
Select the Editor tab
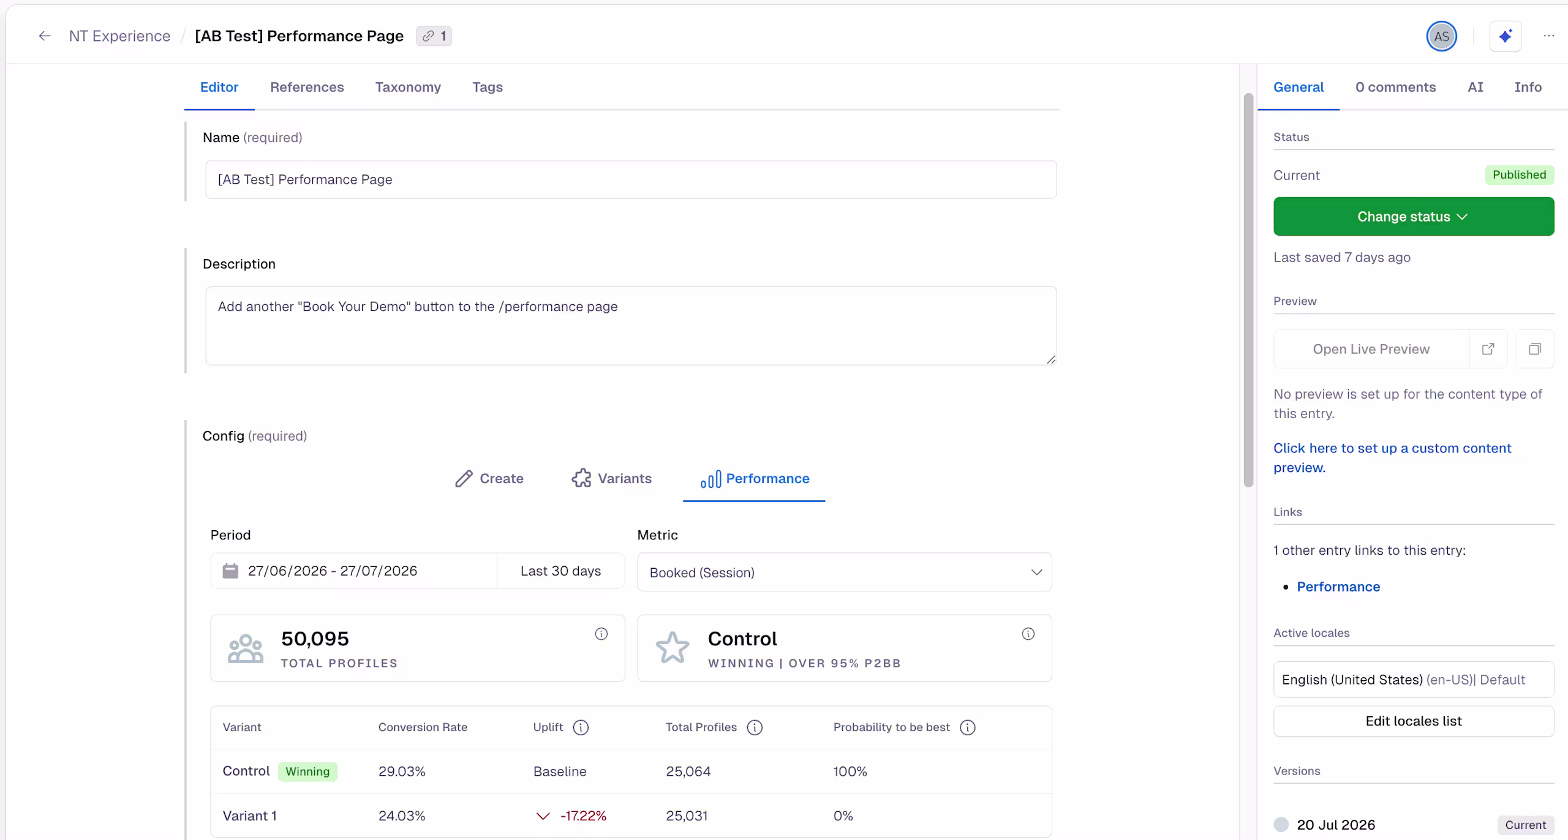[x=219, y=87]
